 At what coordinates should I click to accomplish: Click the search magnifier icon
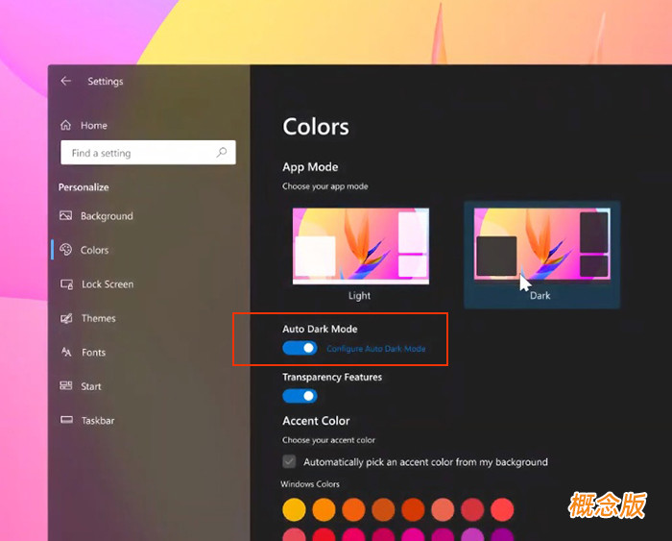tap(222, 153)
